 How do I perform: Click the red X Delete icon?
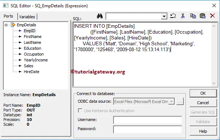212,16
